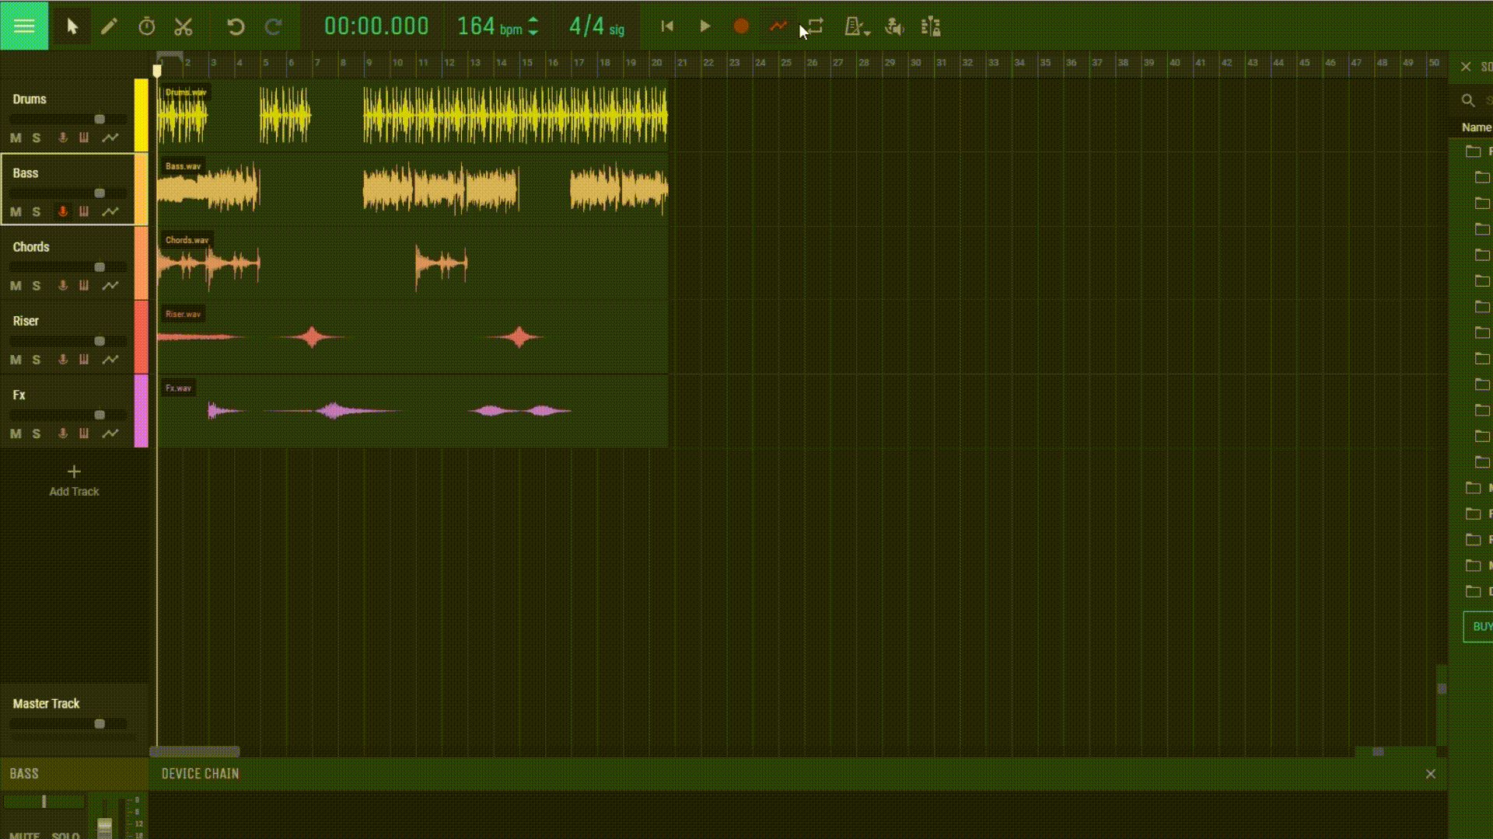1493x839 pixels.
Task: Open the hamburger menu
Action: coord(24,24)
